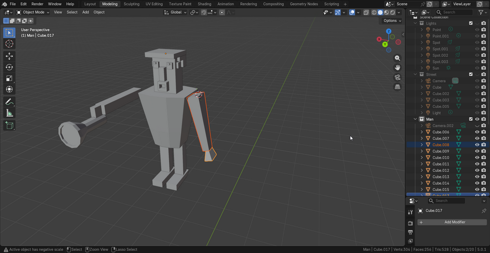
Task: Open the editor type dropdown in viewport
Action: [x=9, y=12]
